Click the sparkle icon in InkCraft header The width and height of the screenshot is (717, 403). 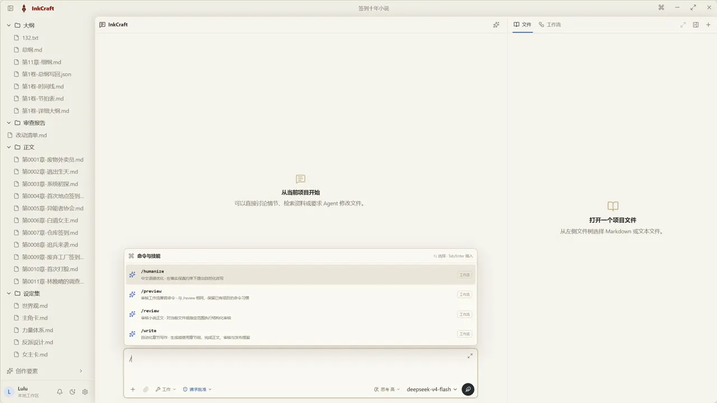click(496, 25)
